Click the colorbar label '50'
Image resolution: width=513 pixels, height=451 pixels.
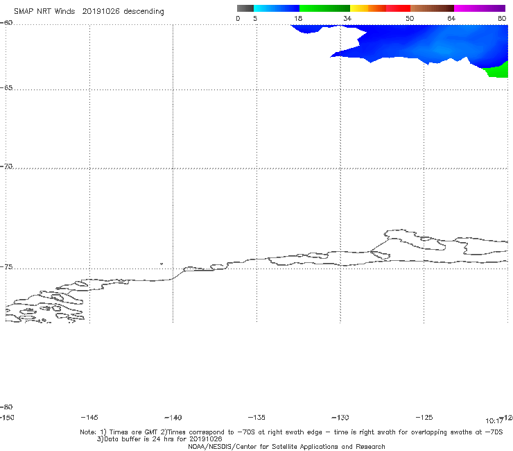(410, 18)
